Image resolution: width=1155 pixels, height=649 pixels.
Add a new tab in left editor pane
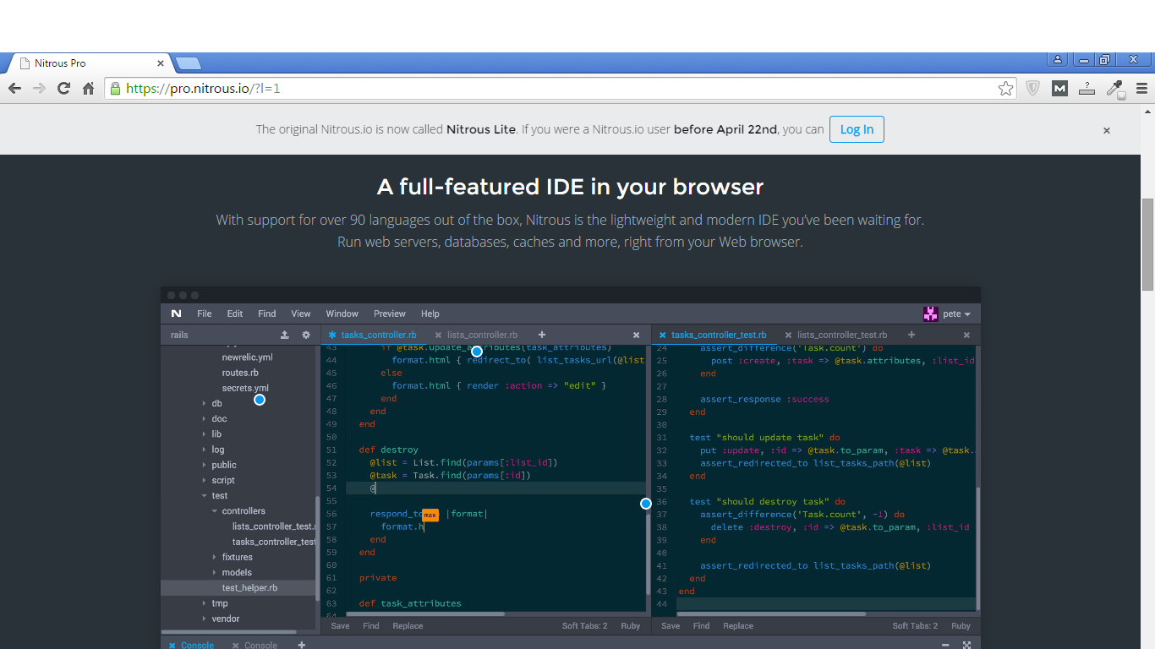(x=542, y=335)
